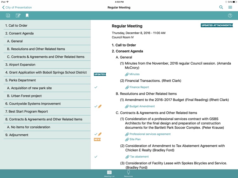Screen dimensions: 238x178
Task: Tap the checkmark beside Finance Report
Action: click(96, 87)
